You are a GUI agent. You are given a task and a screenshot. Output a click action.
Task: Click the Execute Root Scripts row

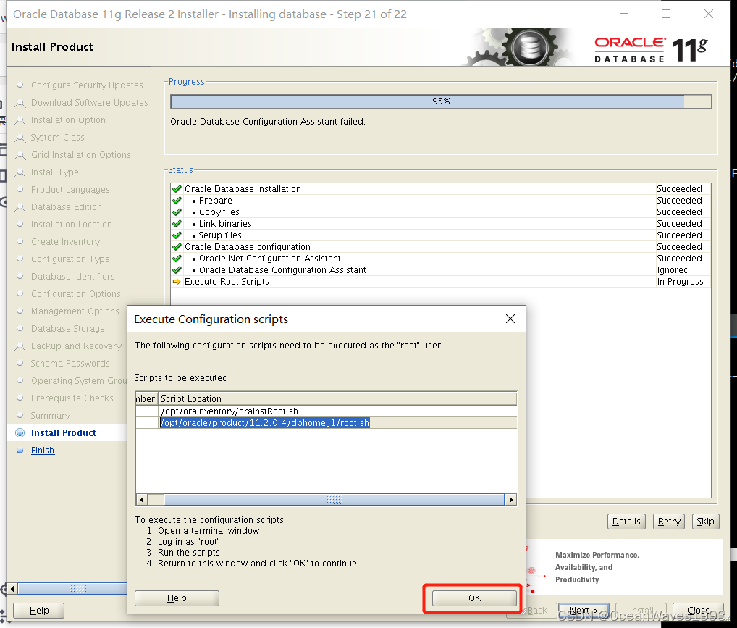[440, 281]
